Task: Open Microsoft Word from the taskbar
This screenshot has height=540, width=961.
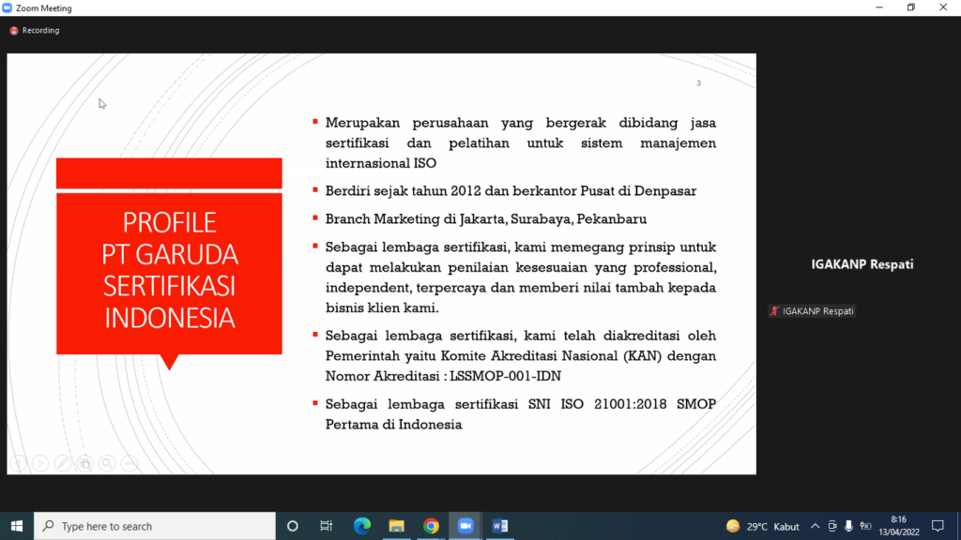Action: [x=499, y=526]
